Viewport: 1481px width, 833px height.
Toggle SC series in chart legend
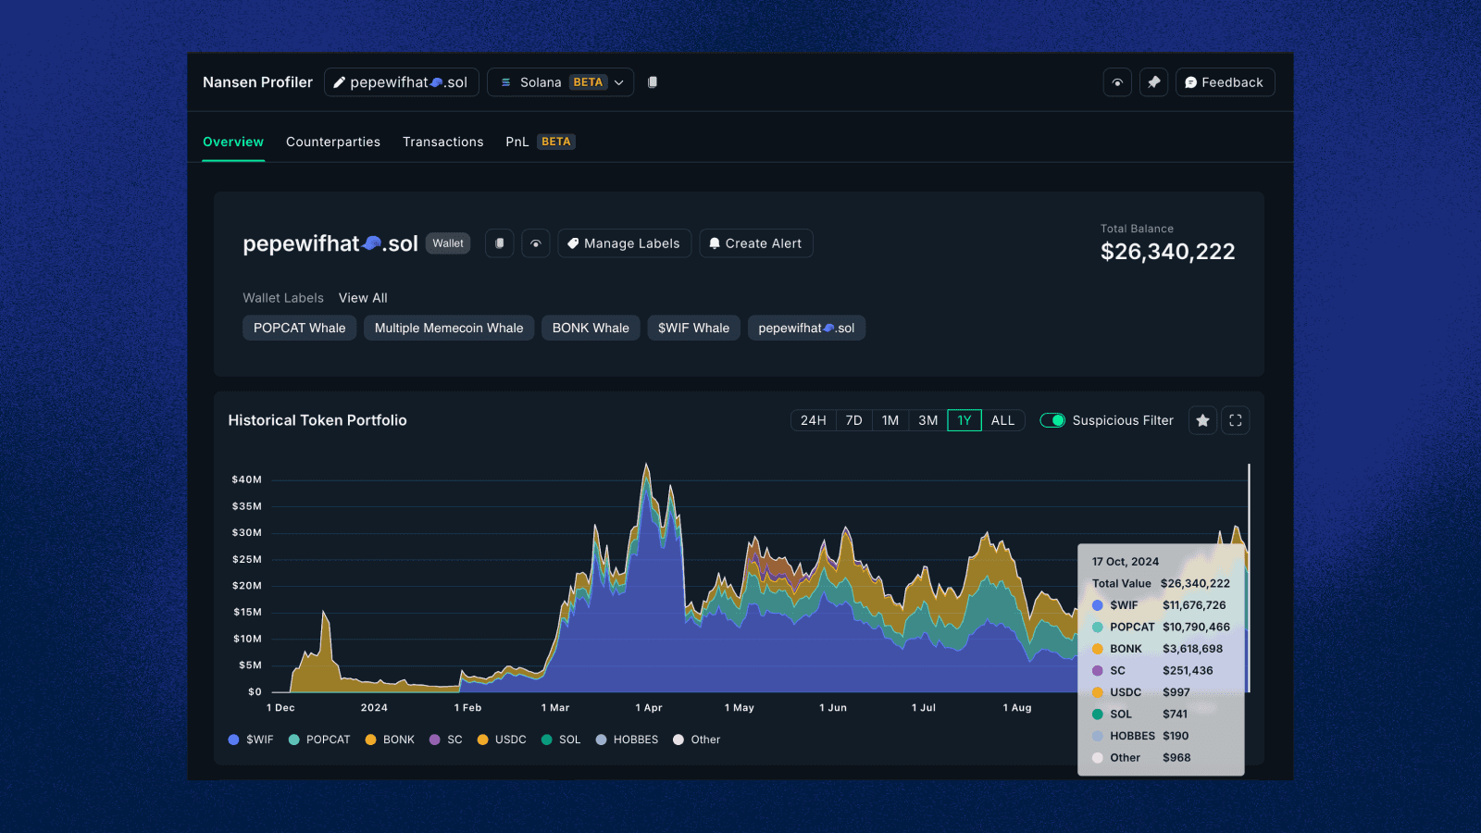tap(446, 740)
